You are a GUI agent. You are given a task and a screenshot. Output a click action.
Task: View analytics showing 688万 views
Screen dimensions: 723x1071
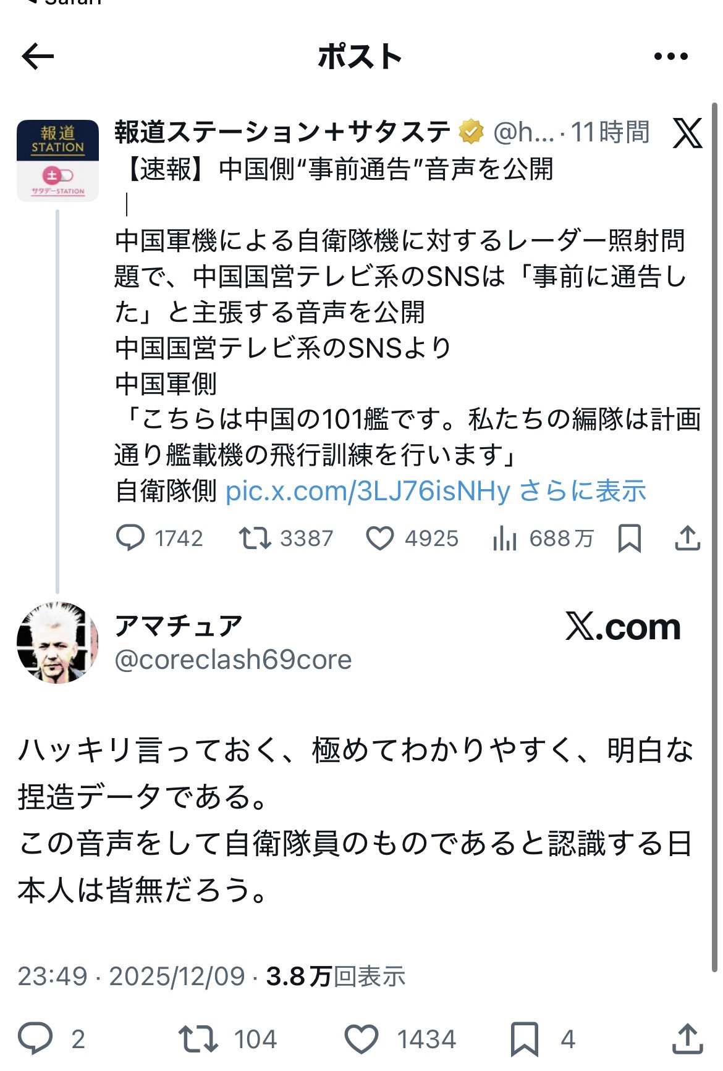(505, 538)
